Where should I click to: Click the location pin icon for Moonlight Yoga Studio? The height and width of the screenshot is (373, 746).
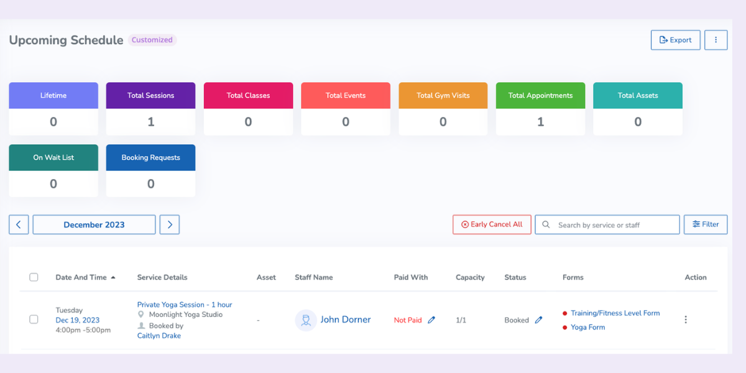142,315
